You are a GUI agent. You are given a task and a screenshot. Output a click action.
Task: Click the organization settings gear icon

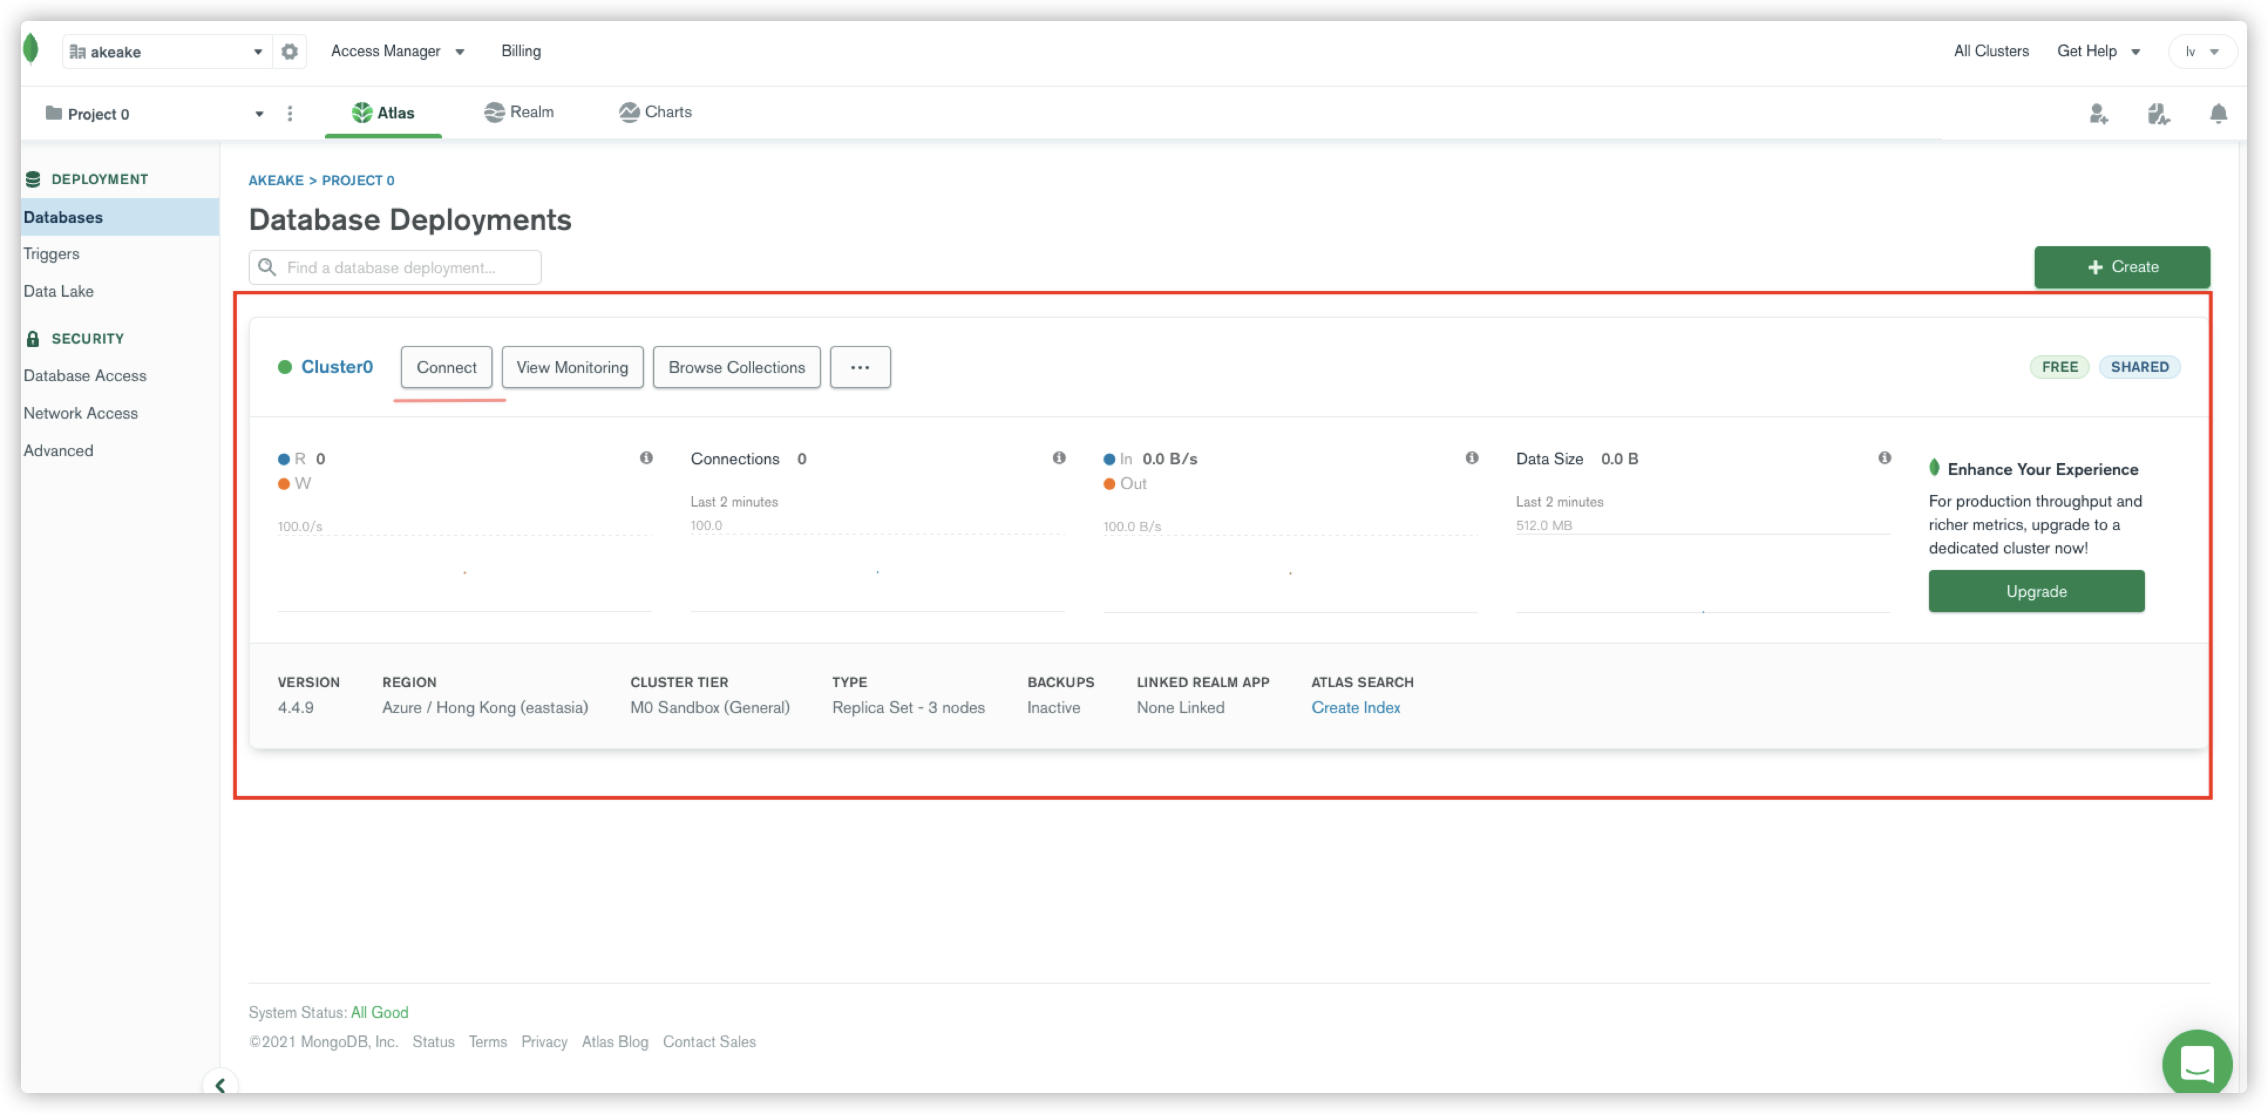289,52
